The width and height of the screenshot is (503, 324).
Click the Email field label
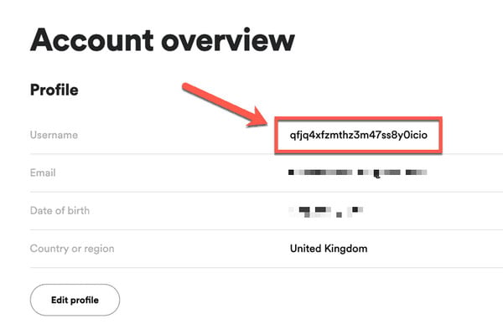[43, 172]
